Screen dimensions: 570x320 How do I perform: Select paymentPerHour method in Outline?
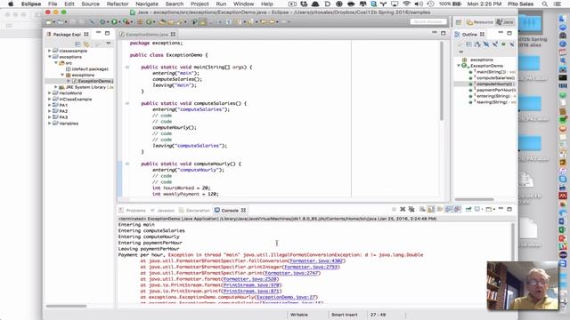pos(496,90)
